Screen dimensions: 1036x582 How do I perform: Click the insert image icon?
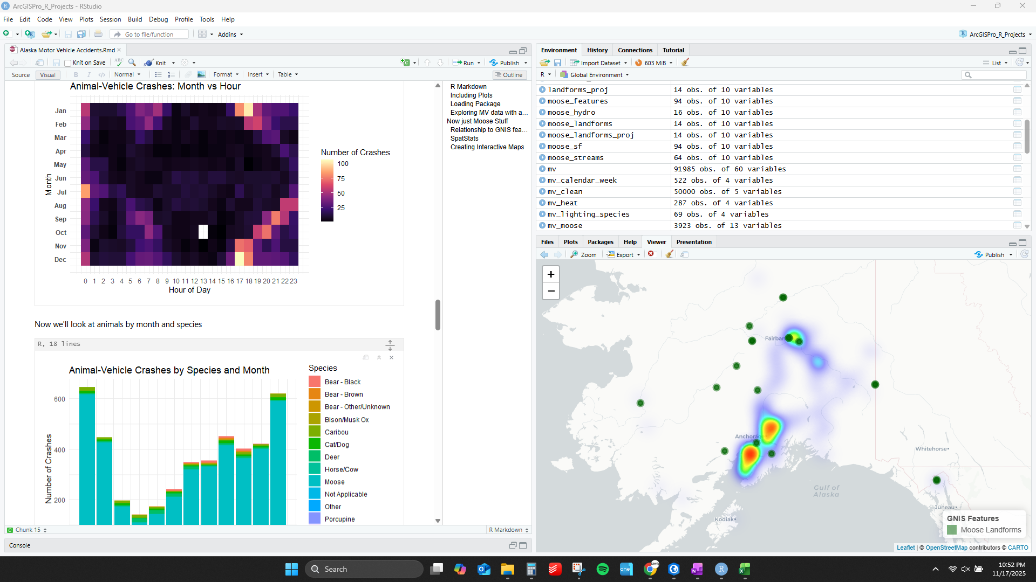[201, 75]
